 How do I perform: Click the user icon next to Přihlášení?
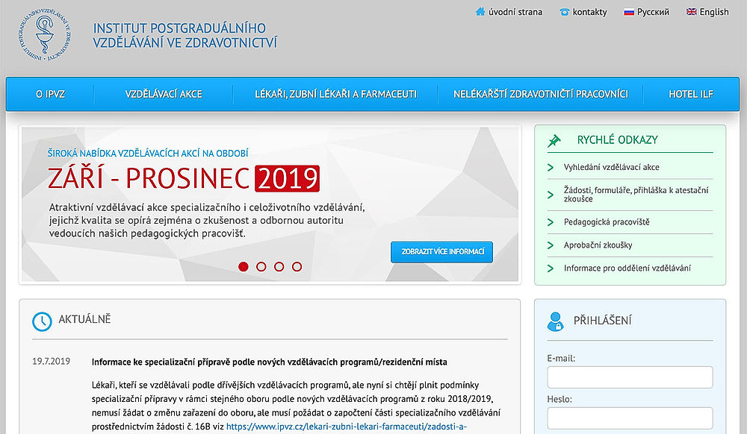click(556, 321)
